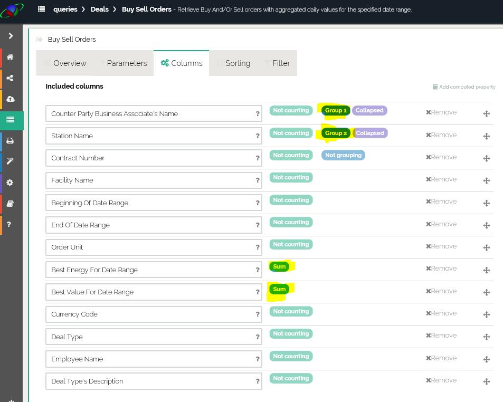503x402 pixels.
Task: Open settings gear in sidebar
Action: [10, 183]
